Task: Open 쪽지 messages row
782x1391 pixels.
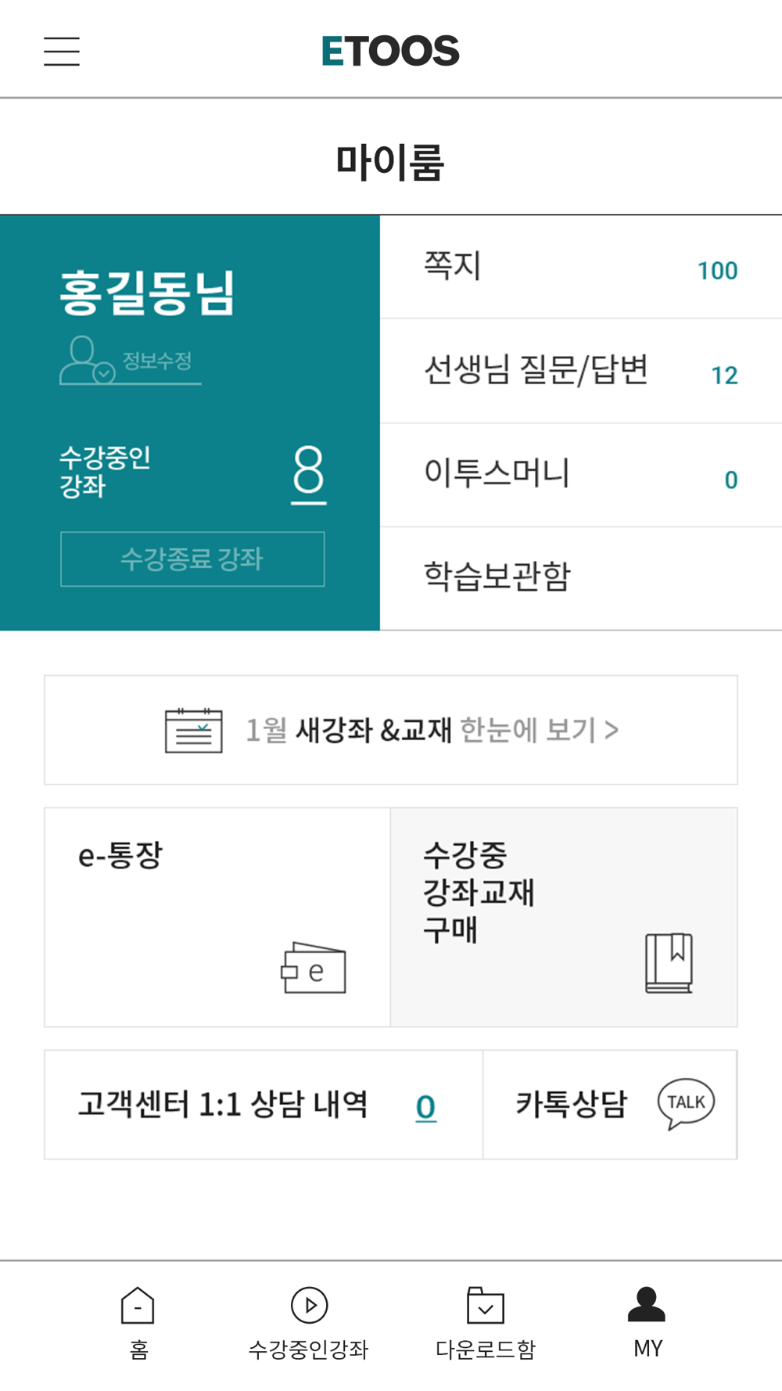Action: tap(581, 267)
